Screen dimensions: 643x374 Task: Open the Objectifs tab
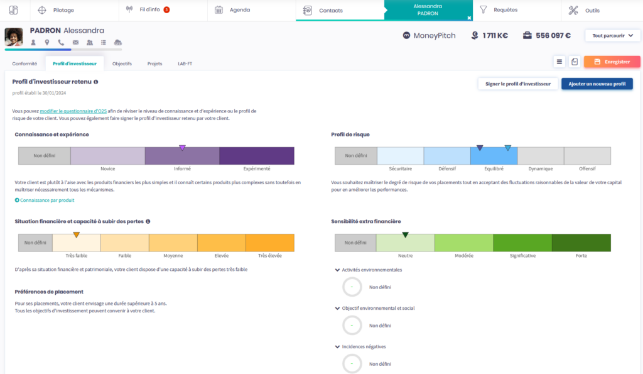(x=122, y=63)
